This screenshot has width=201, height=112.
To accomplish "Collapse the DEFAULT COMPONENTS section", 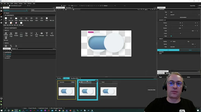I will pos(4,28).
